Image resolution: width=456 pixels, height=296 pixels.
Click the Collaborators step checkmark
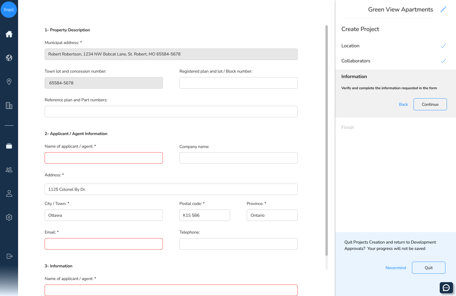pos(443,61)
